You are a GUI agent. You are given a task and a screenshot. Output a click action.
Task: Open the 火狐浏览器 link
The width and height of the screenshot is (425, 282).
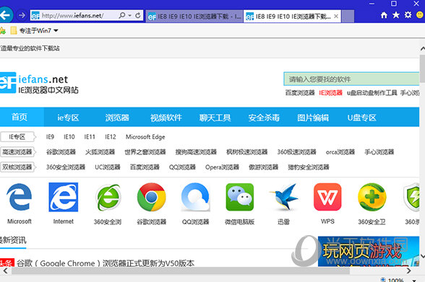(100, 152)
